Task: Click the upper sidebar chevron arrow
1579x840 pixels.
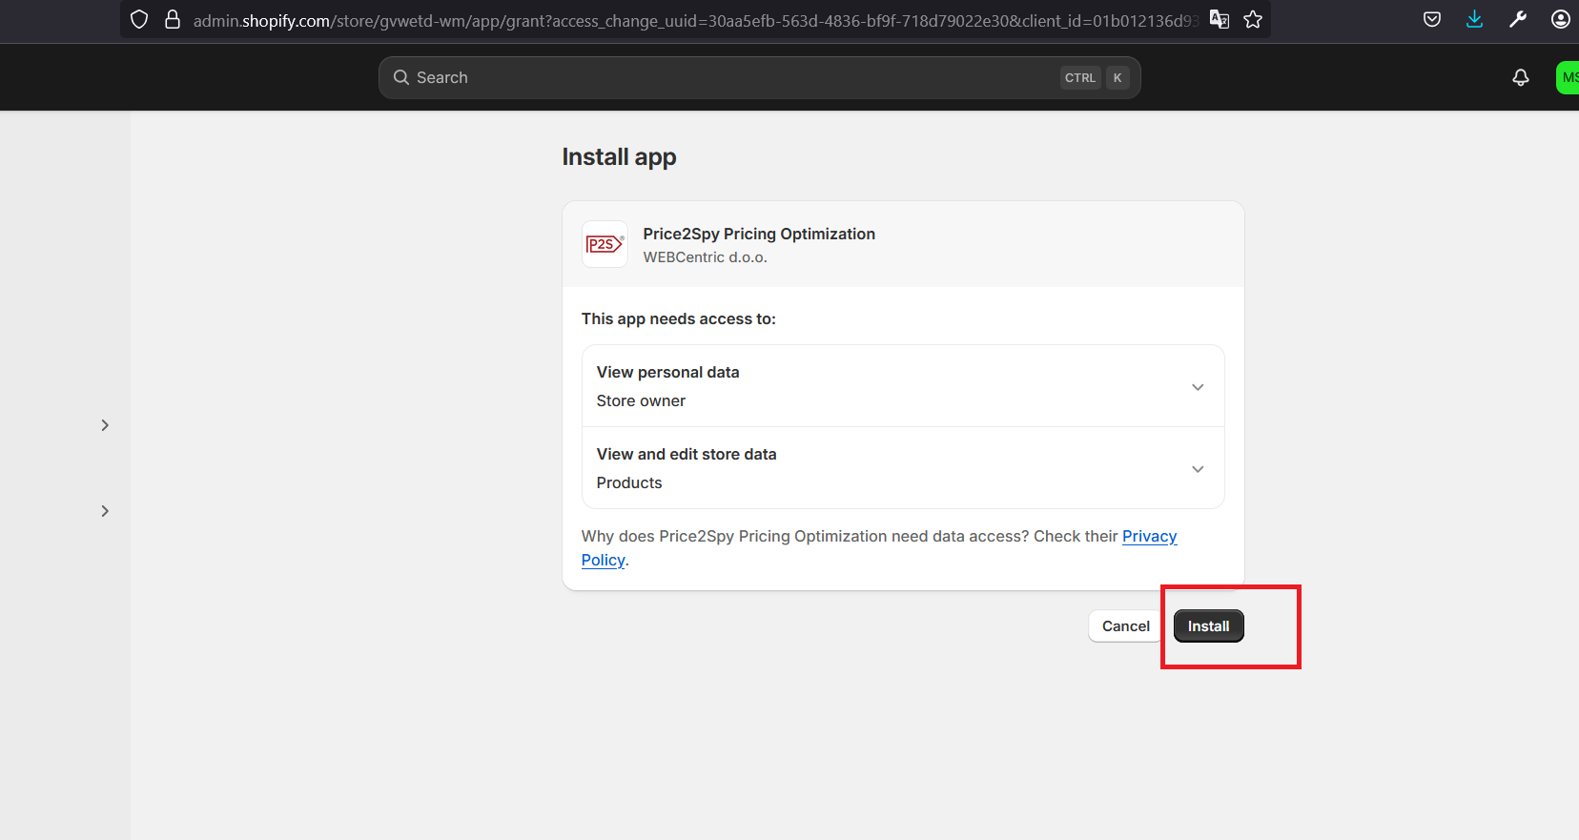Action: 105,425
